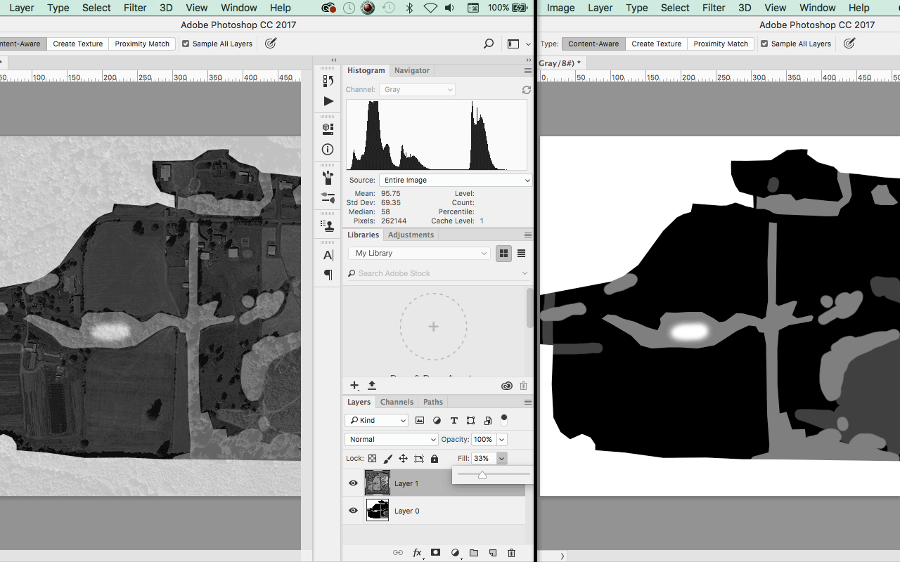The width and height of the screenshot is (900, 562).
Task: Switch Libraries to list view
Action: [522, 254]
